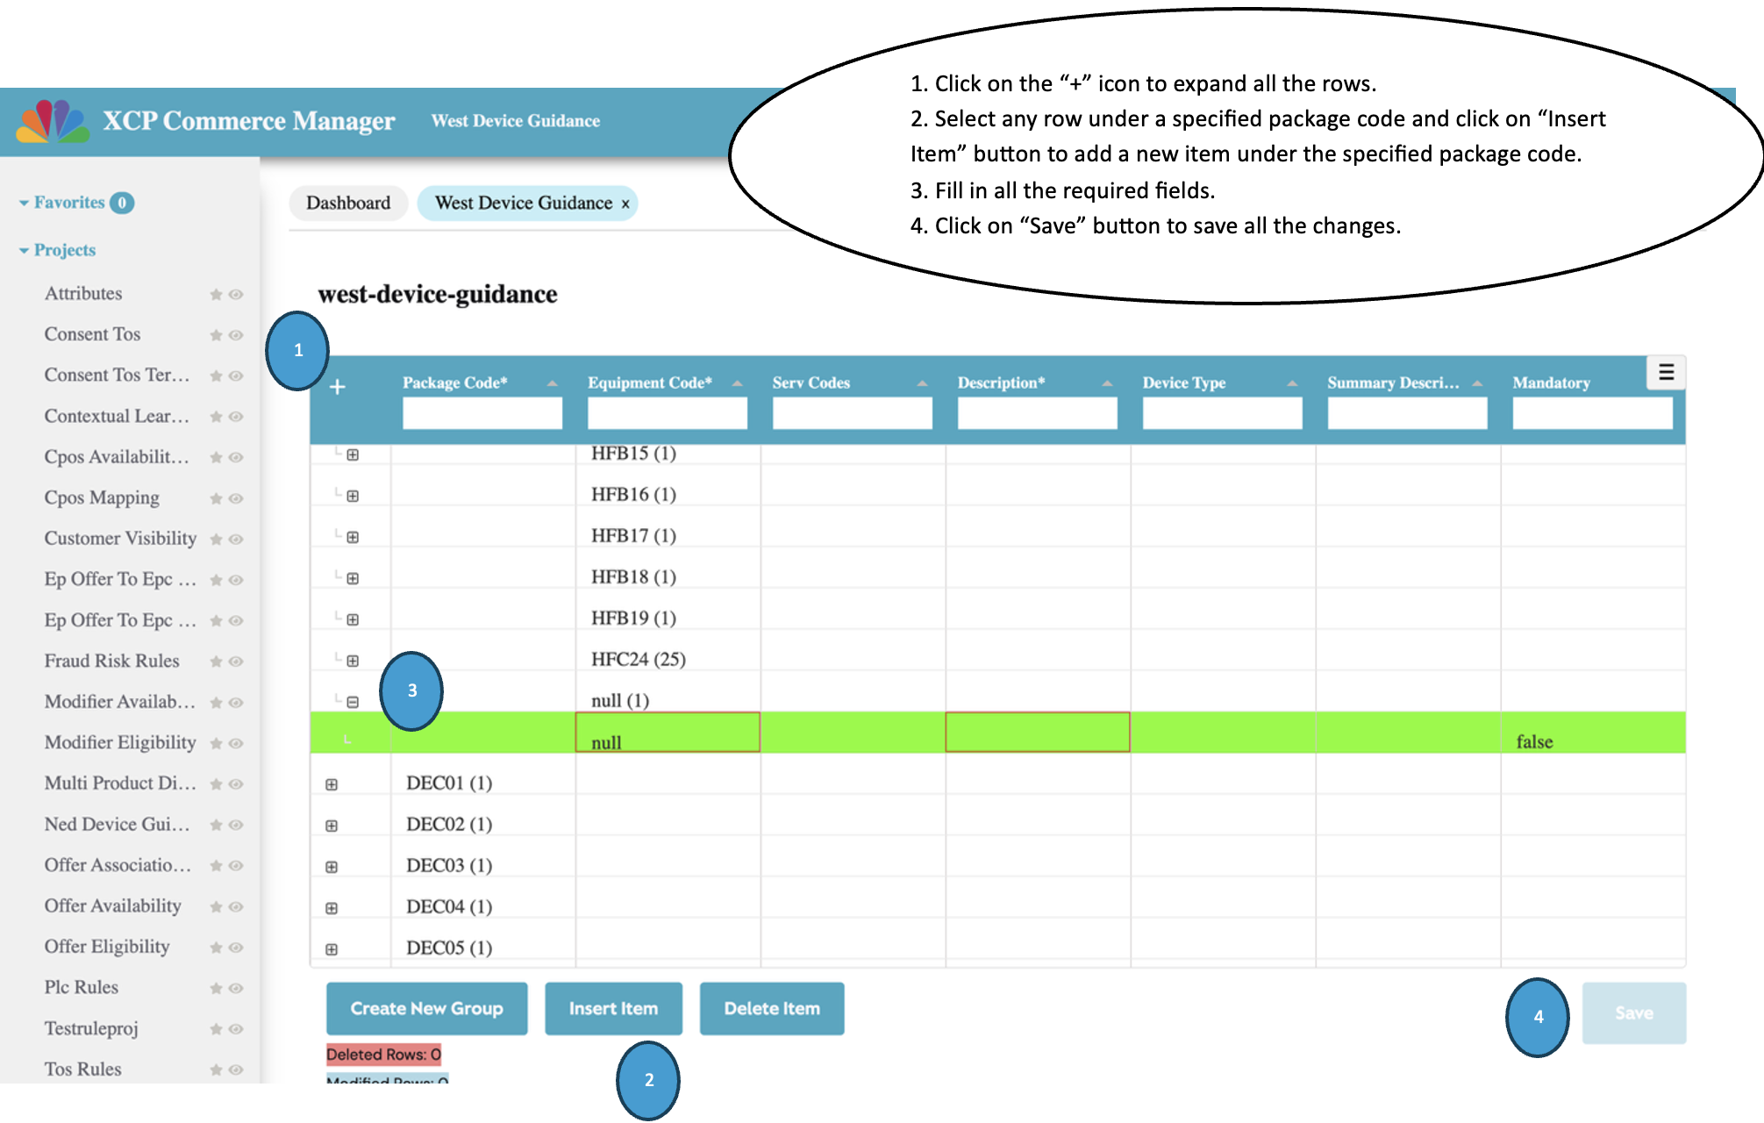1764x1123 pixels.
Task: Sort by Serv Codes column arrow
Action: pos(922,383)
